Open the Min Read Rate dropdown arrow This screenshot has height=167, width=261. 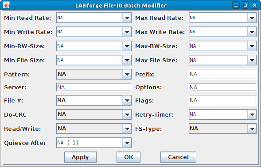point(127,18)
